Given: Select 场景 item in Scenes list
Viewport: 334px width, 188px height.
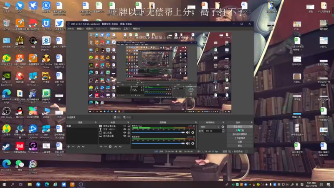Looking at the screenshot, I should (82, 126).
